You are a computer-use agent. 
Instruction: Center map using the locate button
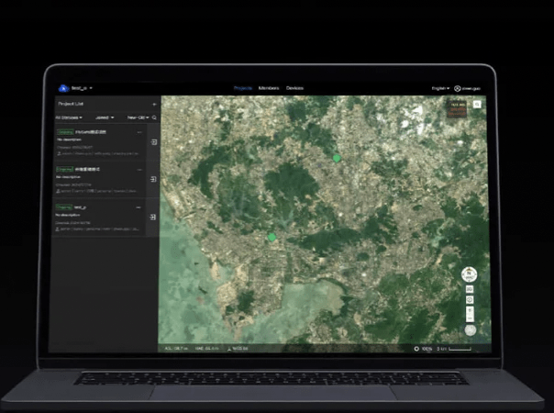click(470, 300)
